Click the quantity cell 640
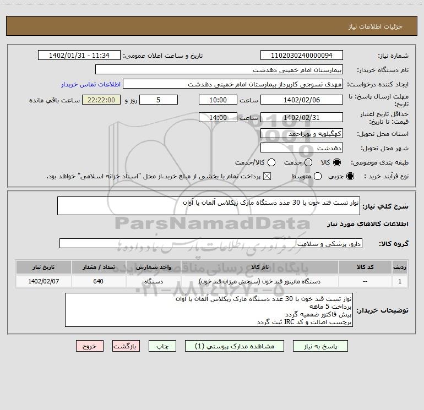The image size is (424, 410). point(99,281)
